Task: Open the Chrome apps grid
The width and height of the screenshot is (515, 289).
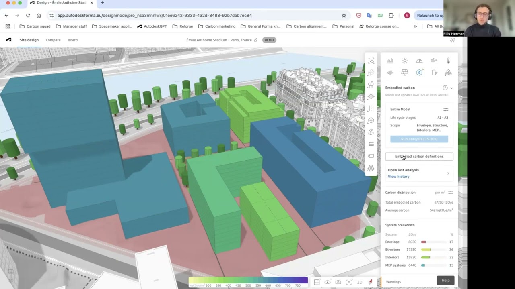Action: click(x=8, y=26)
